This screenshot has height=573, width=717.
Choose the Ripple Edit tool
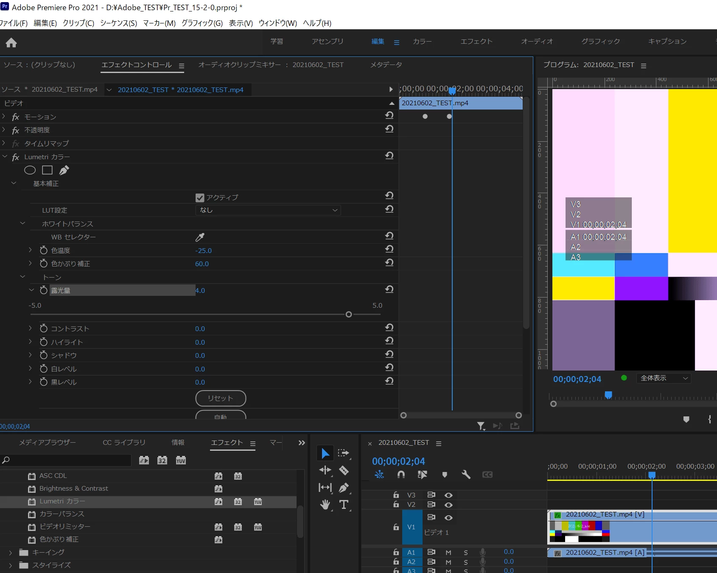click(x=325, y=470)
